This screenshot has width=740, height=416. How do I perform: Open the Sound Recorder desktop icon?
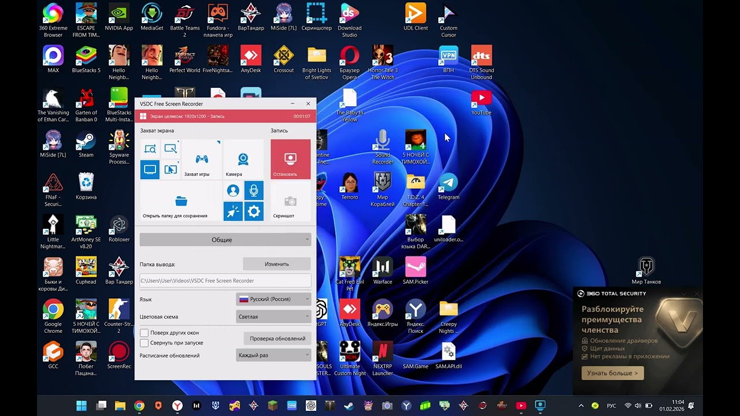[383, 147]
